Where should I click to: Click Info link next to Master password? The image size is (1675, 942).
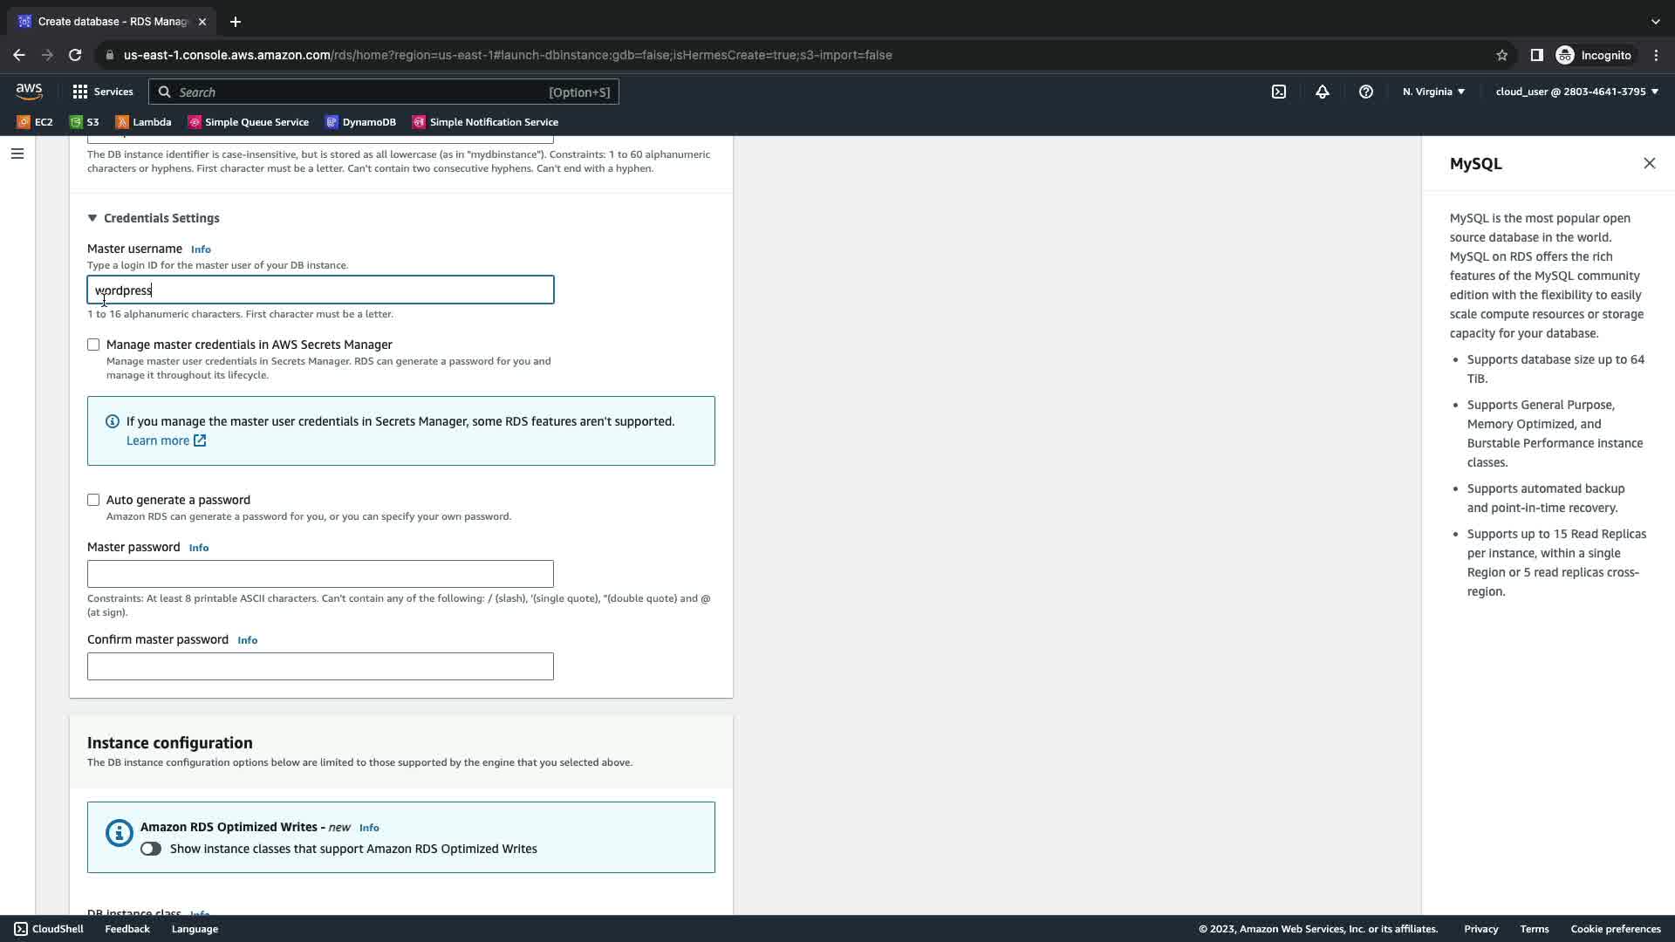click(x=199, y=548)
